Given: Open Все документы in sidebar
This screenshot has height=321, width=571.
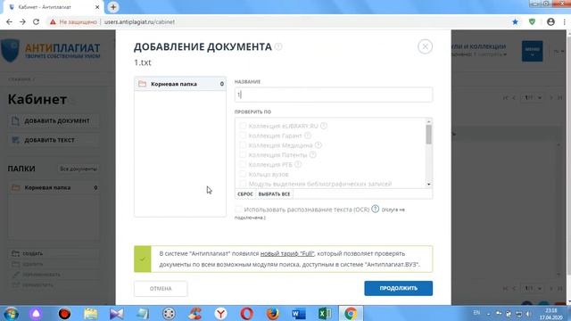Looking at the screenshot, I should point(79,169).
